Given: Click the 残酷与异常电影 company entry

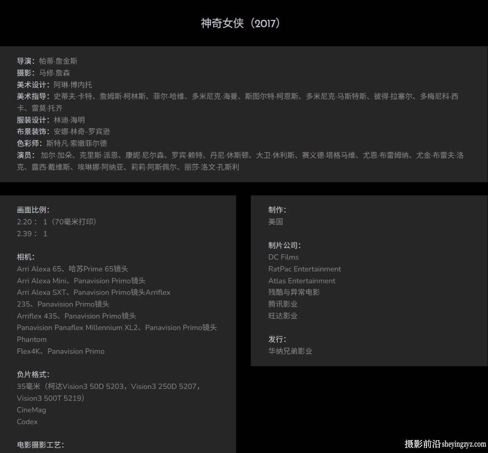Looking at the screenshot, I should (294, 292).
